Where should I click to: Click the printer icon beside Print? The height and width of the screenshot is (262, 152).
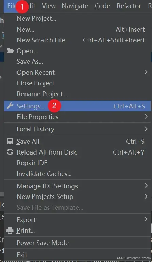tap(10, 231)
